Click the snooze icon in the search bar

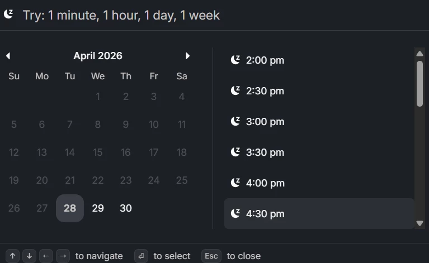tap(8, 14)
